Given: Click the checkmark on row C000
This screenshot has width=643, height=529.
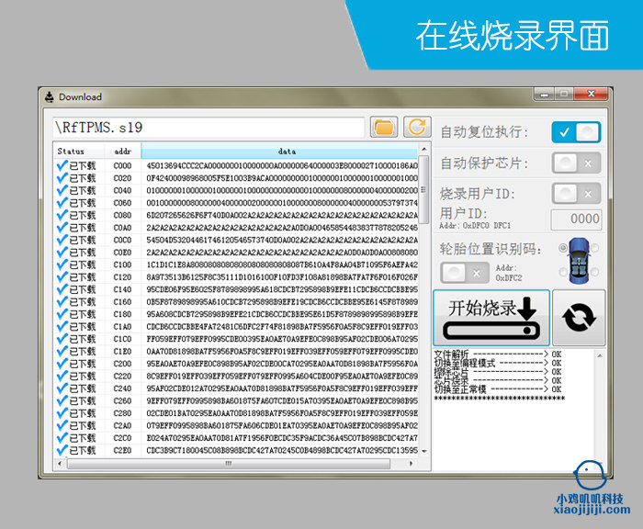Looking at the screenshot, I should [62, 165].
